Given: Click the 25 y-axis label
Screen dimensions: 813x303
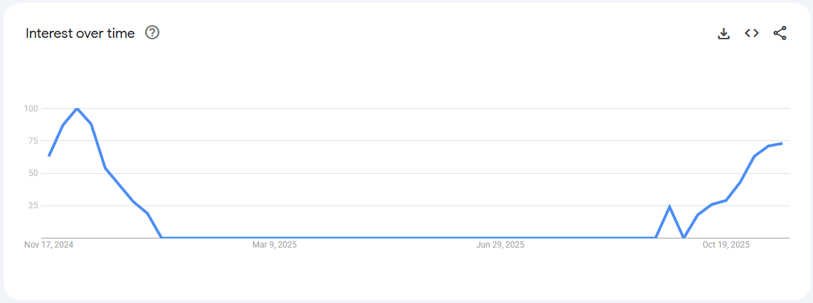Looking at the screenshot, I should [x=32, y=206].
